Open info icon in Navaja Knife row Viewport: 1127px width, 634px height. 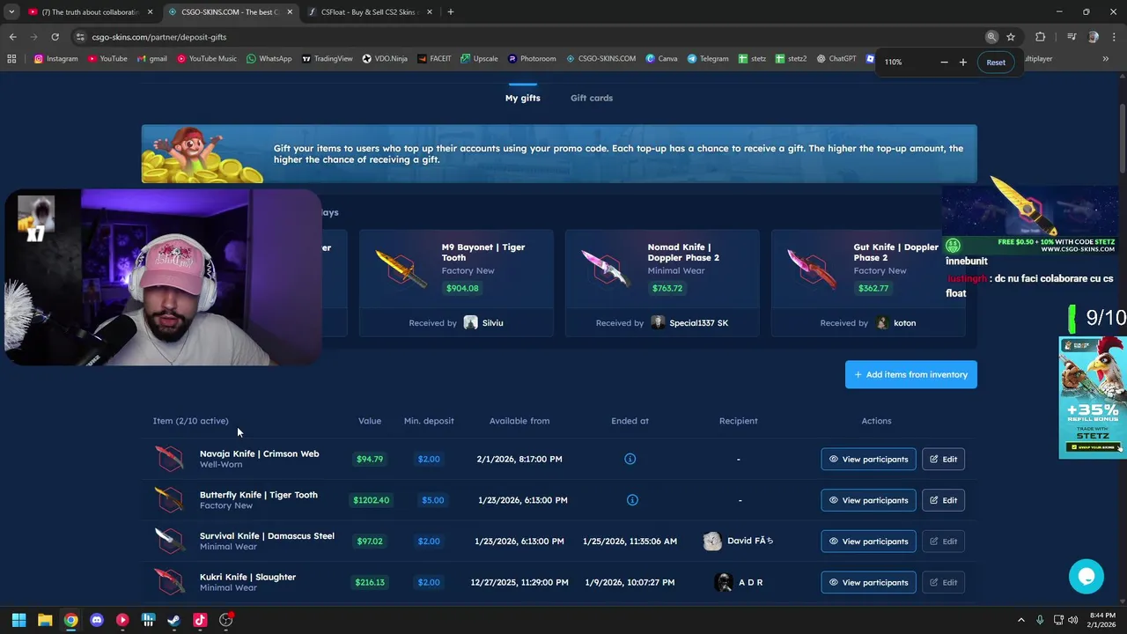(x=630, y=459)
